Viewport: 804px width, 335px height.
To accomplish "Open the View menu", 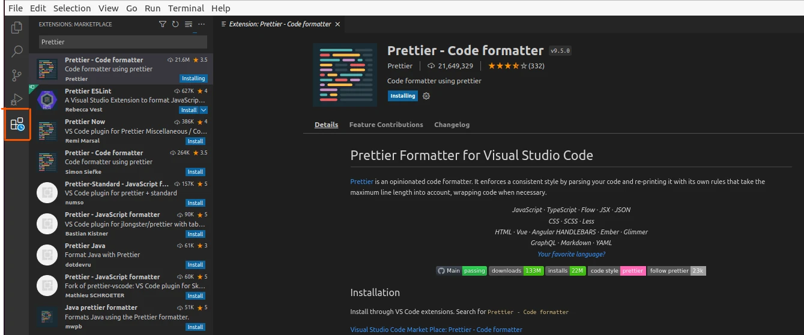I will (109, 8).
